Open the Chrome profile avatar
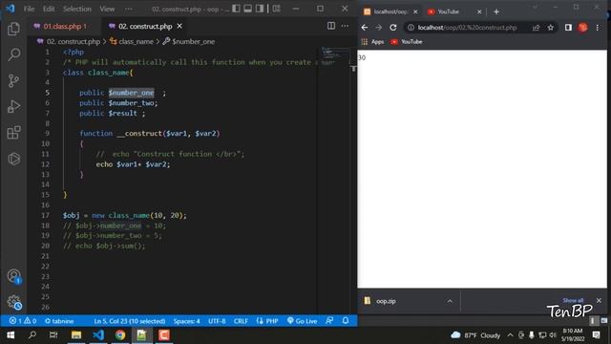This screenshot has width=611, height=344. (x=583, y=28)
